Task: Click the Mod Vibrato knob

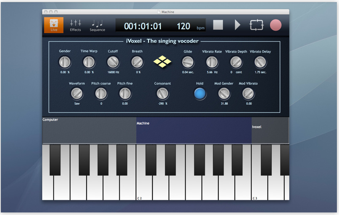Action: click(x=248, y=94)
